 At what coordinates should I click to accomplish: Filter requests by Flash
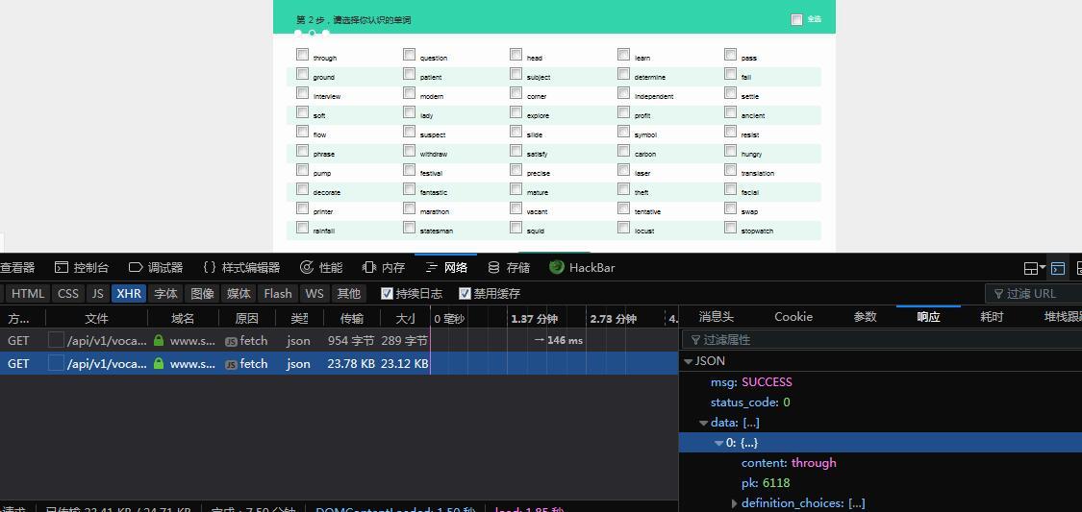278,294
